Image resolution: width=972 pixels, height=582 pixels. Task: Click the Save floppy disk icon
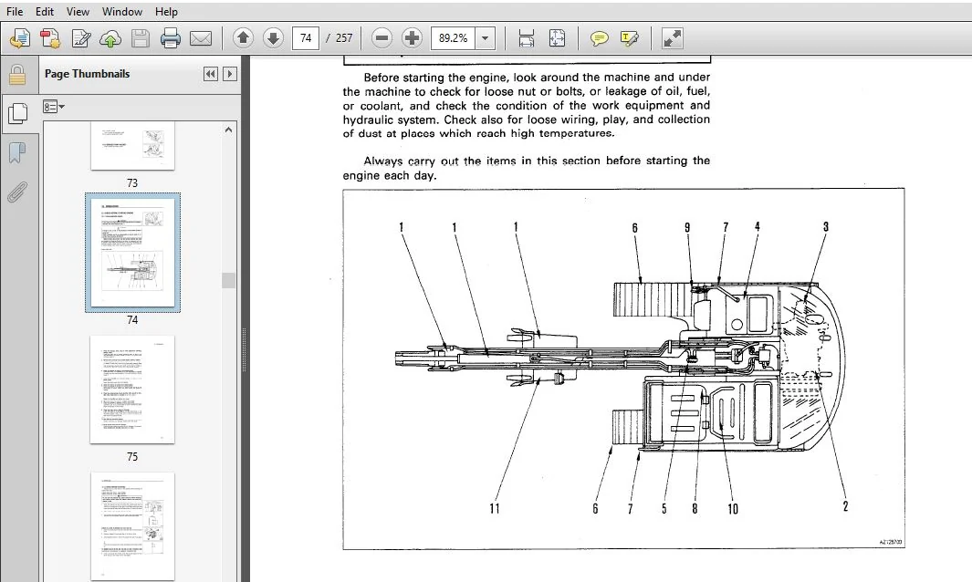point(141,38)
